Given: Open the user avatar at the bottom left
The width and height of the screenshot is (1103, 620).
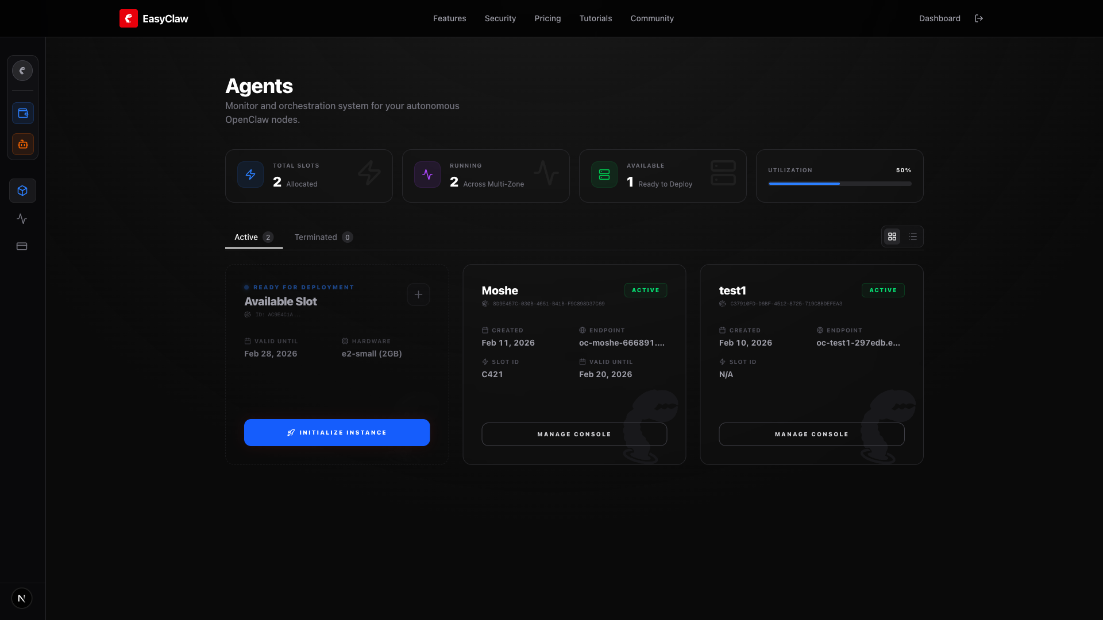Looking at the screenshot, I should [22, 598].
